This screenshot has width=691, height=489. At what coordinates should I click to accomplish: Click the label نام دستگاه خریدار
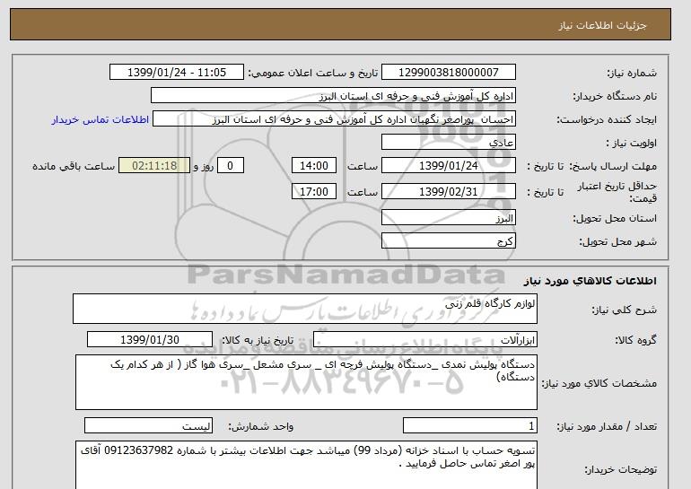click(x=615, y=96)
